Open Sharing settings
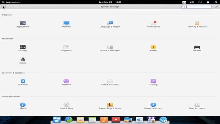 coord(153,82)
